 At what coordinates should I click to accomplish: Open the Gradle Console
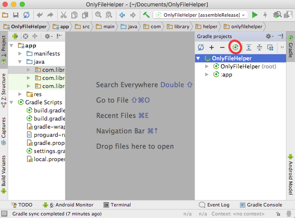click(x=261, y=205)
